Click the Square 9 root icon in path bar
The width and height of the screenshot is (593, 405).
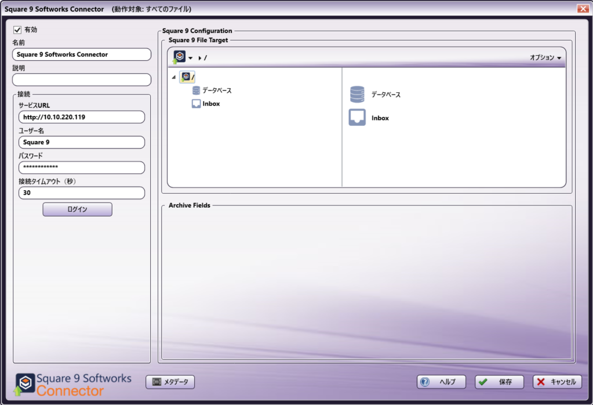pos(179,57)
